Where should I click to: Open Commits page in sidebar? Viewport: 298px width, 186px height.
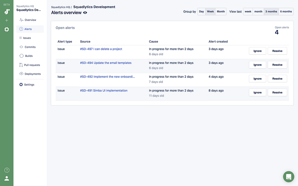[x=30, y=47]
